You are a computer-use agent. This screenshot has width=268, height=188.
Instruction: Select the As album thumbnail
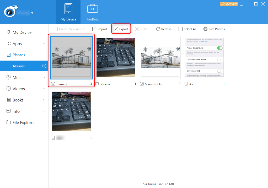coord(205,58)
